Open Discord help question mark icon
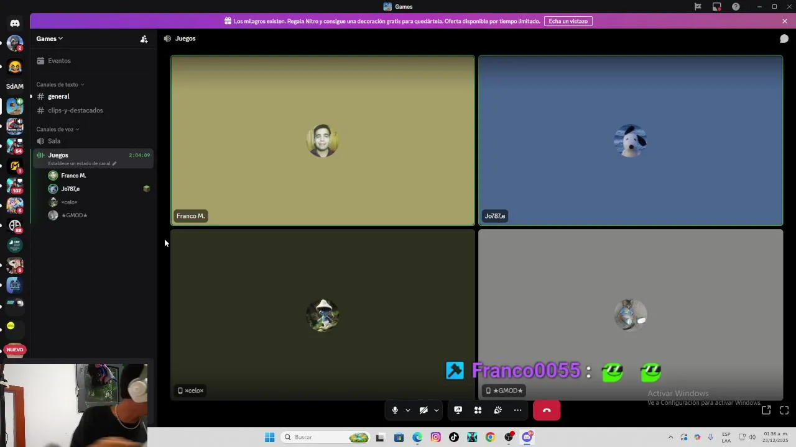The image size is (796, 447). click(x=736, y=7)
